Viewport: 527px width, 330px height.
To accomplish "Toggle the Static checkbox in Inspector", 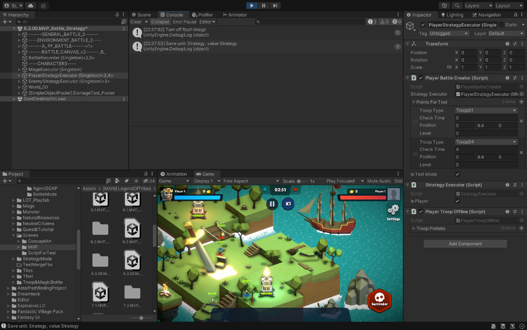I will click(x=501, y=25).
